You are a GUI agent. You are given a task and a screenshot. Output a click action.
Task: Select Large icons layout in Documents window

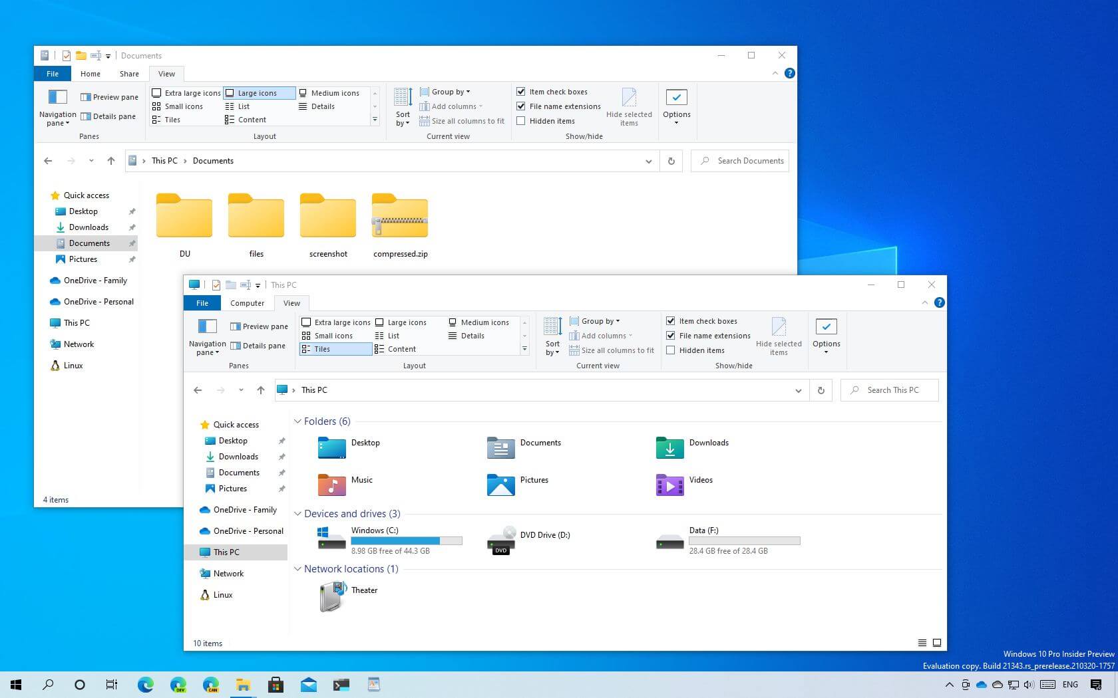pyautogui.click(x=259, y=93)
